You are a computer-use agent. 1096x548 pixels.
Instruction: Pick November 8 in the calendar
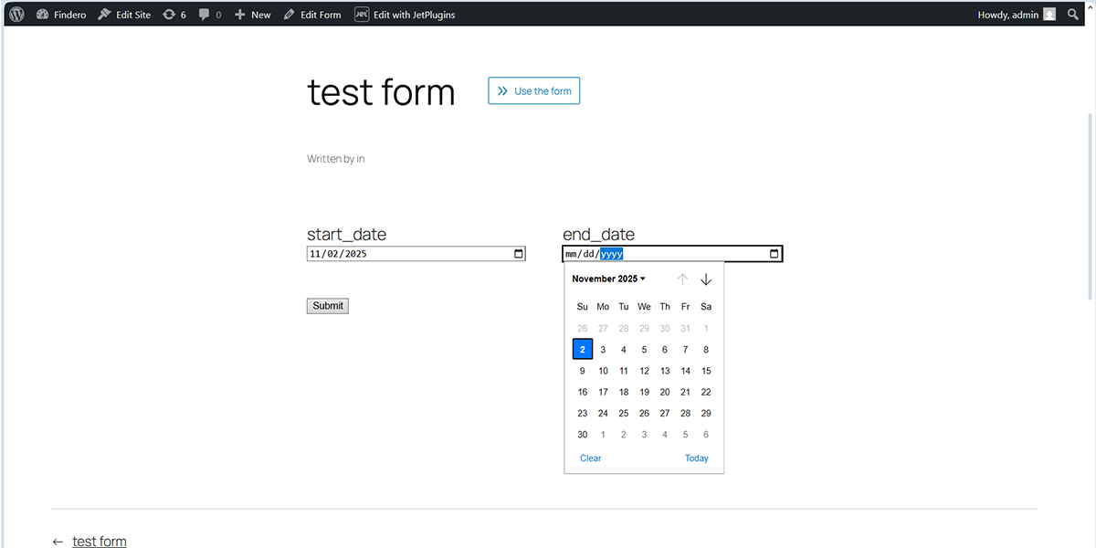pos(706,349)
